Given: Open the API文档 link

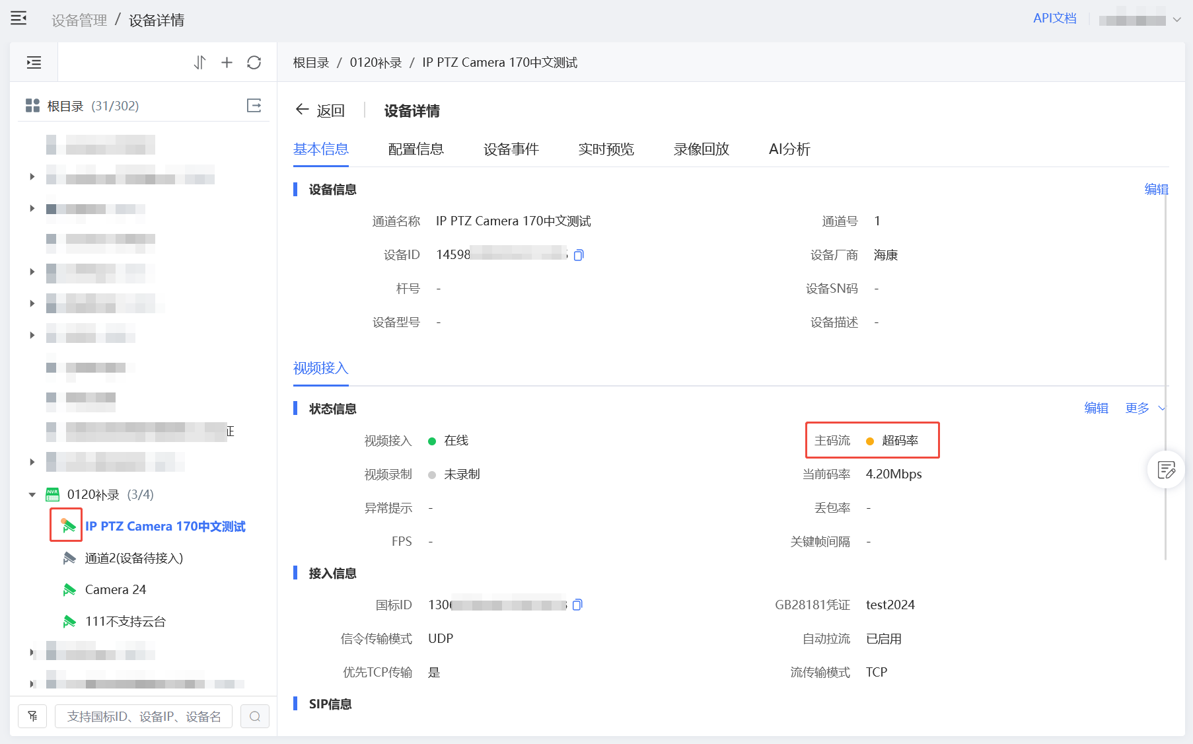Looking at the screenshot, I should [1054, 19].
